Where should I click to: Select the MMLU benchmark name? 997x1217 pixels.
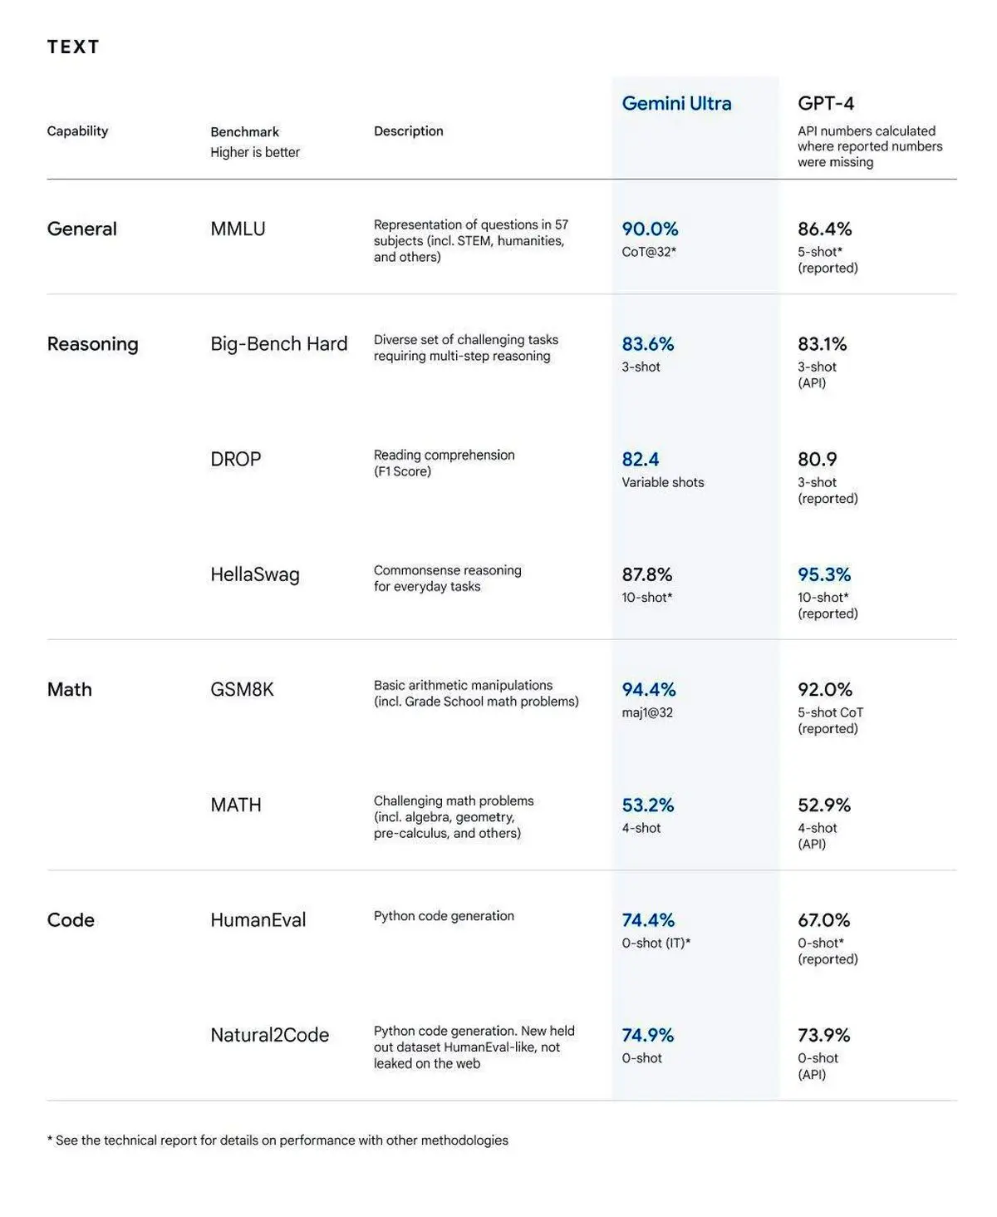tap(238, 229)
